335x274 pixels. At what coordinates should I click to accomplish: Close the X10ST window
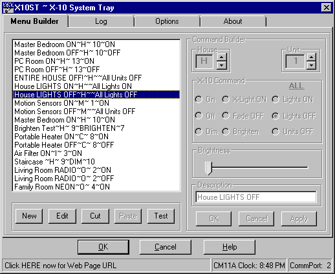click(327, 8)
